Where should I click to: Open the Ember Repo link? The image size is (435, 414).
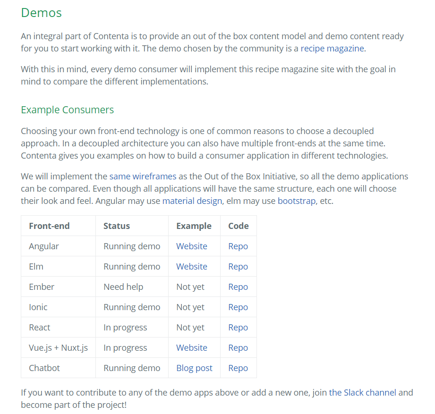tap(238, 287)
